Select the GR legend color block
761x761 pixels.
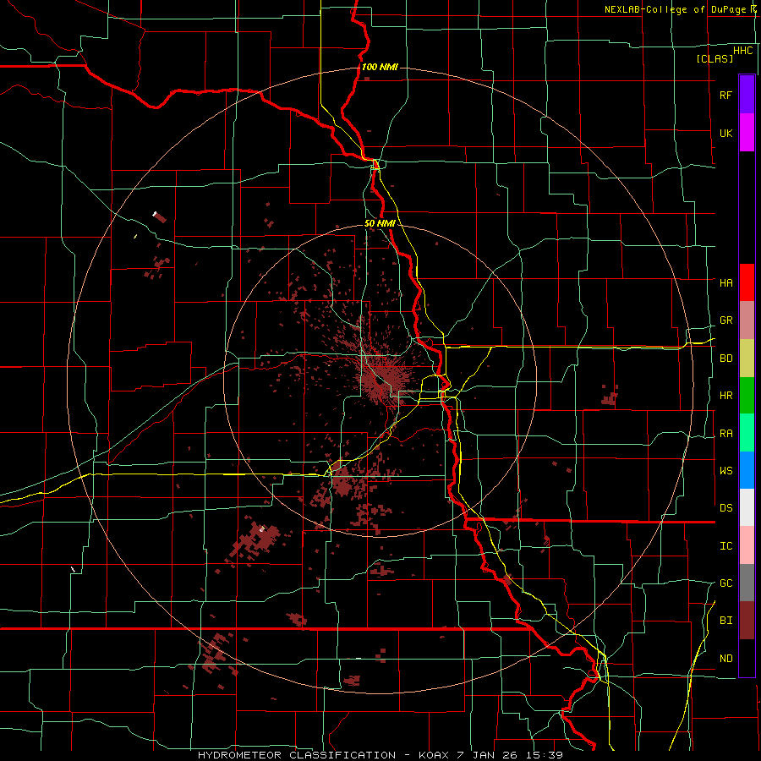click(747, 320)
